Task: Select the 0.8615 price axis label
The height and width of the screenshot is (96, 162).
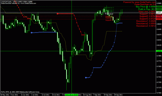Action: [159, 24]
